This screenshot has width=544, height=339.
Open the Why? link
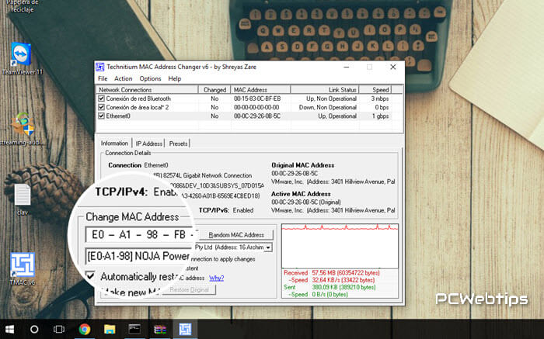coord(217,278)
